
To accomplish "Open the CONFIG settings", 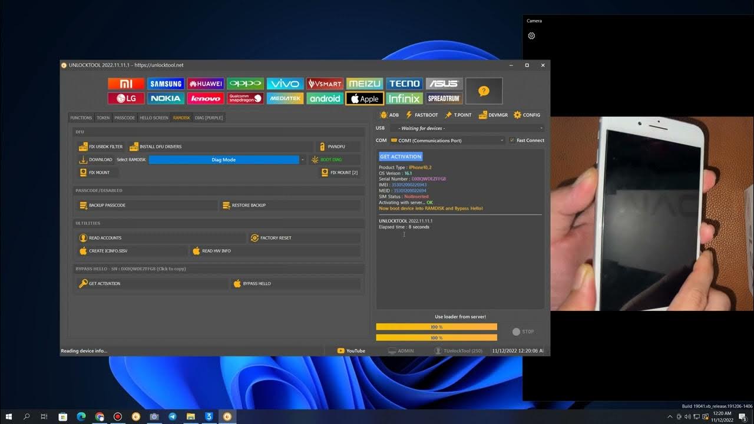I will point(527,115).
